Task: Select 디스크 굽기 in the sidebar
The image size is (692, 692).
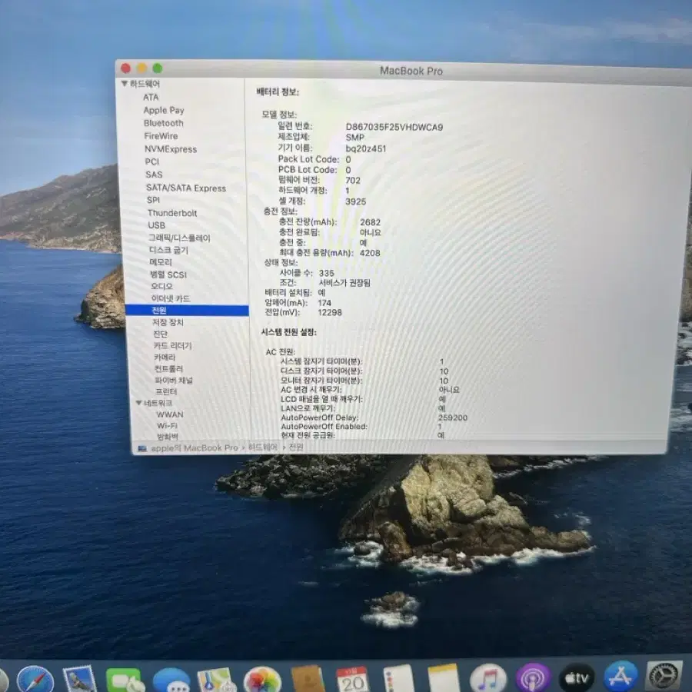Action: (168, 250)
